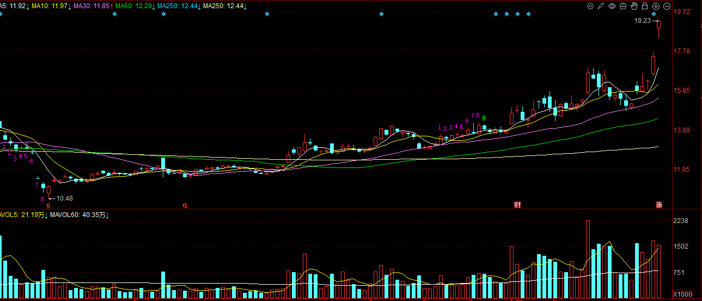Click the 2238 volume axis value
Image resolution: width=702 pixels, height=301 pixels.
click(x=681, y=221)
